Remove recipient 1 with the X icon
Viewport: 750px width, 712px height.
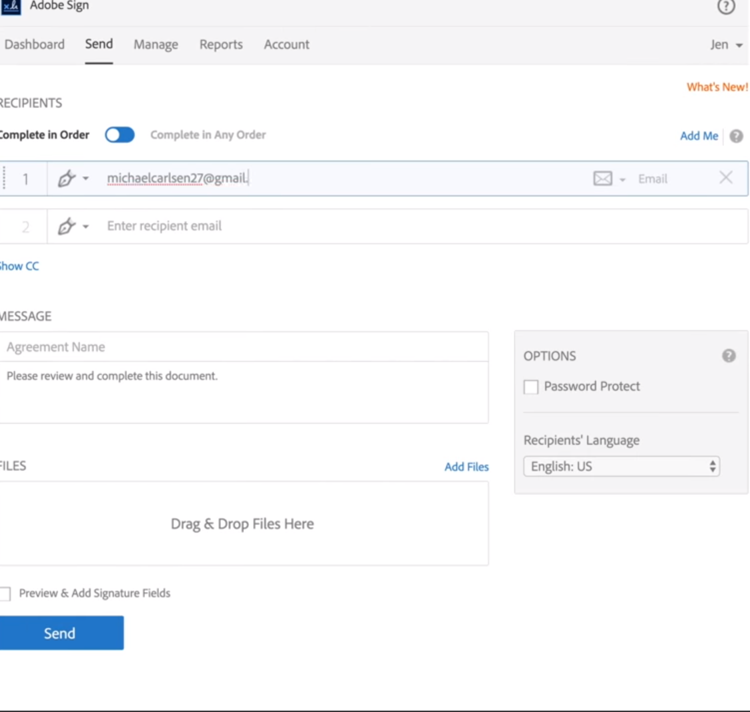[x=726, y=178]
